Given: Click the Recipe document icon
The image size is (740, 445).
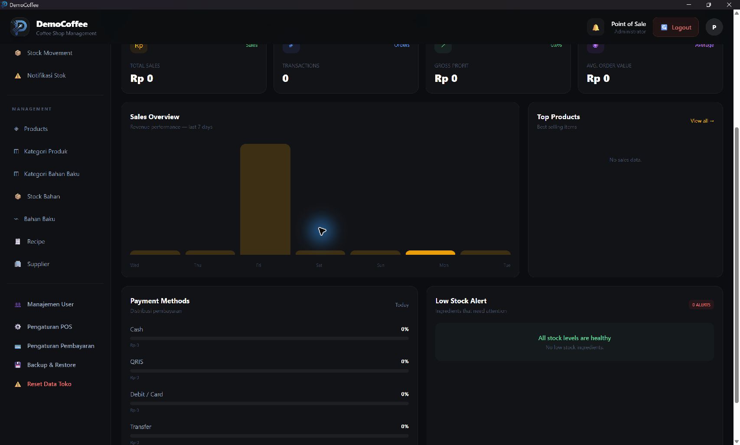Looking at the screenshot, I should [x=18, y=241].
